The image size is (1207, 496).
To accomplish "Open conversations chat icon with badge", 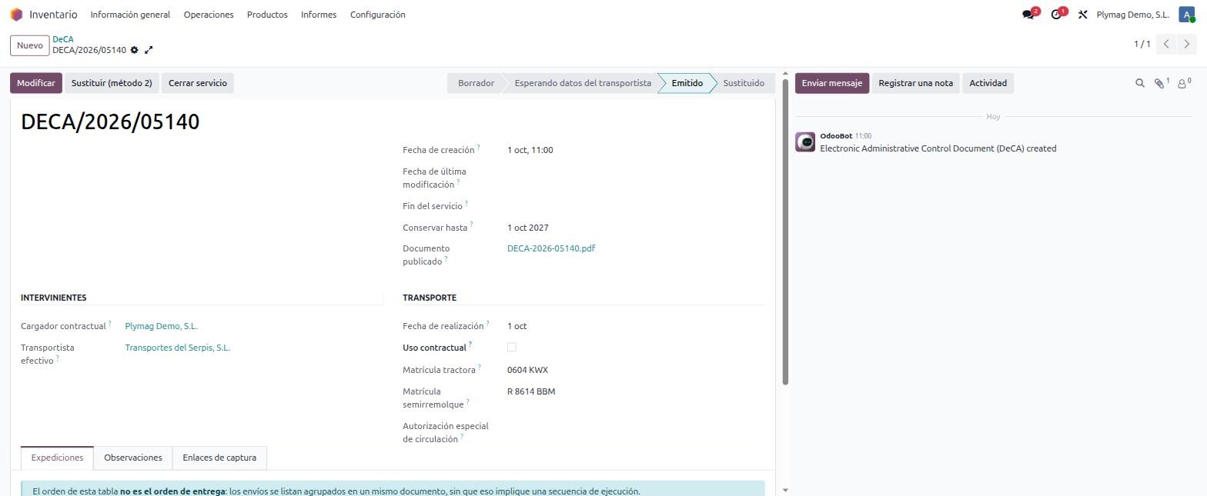I will [1029, 14].
